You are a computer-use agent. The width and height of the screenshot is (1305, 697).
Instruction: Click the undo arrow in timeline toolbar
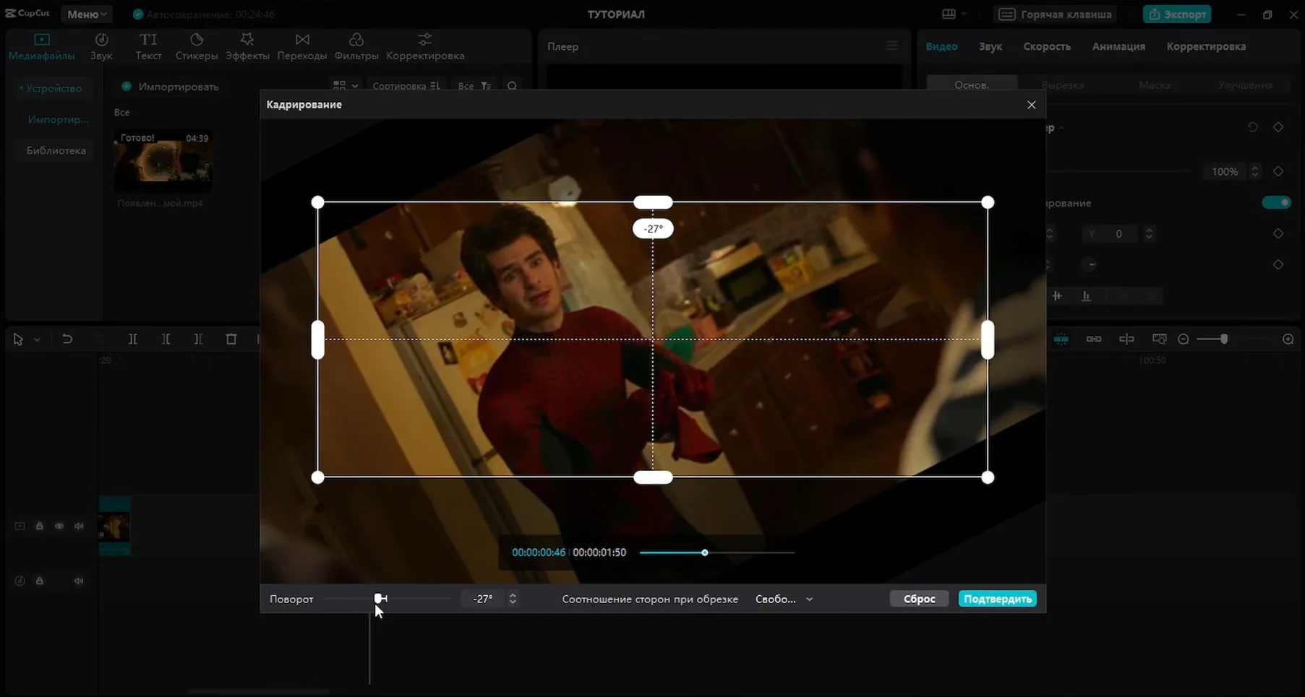[x=67, y=339]
